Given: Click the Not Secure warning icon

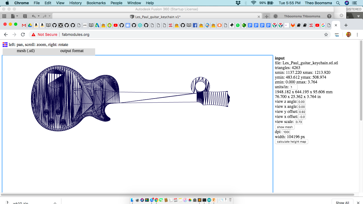Looking at the screenshot, I should 33,35.
